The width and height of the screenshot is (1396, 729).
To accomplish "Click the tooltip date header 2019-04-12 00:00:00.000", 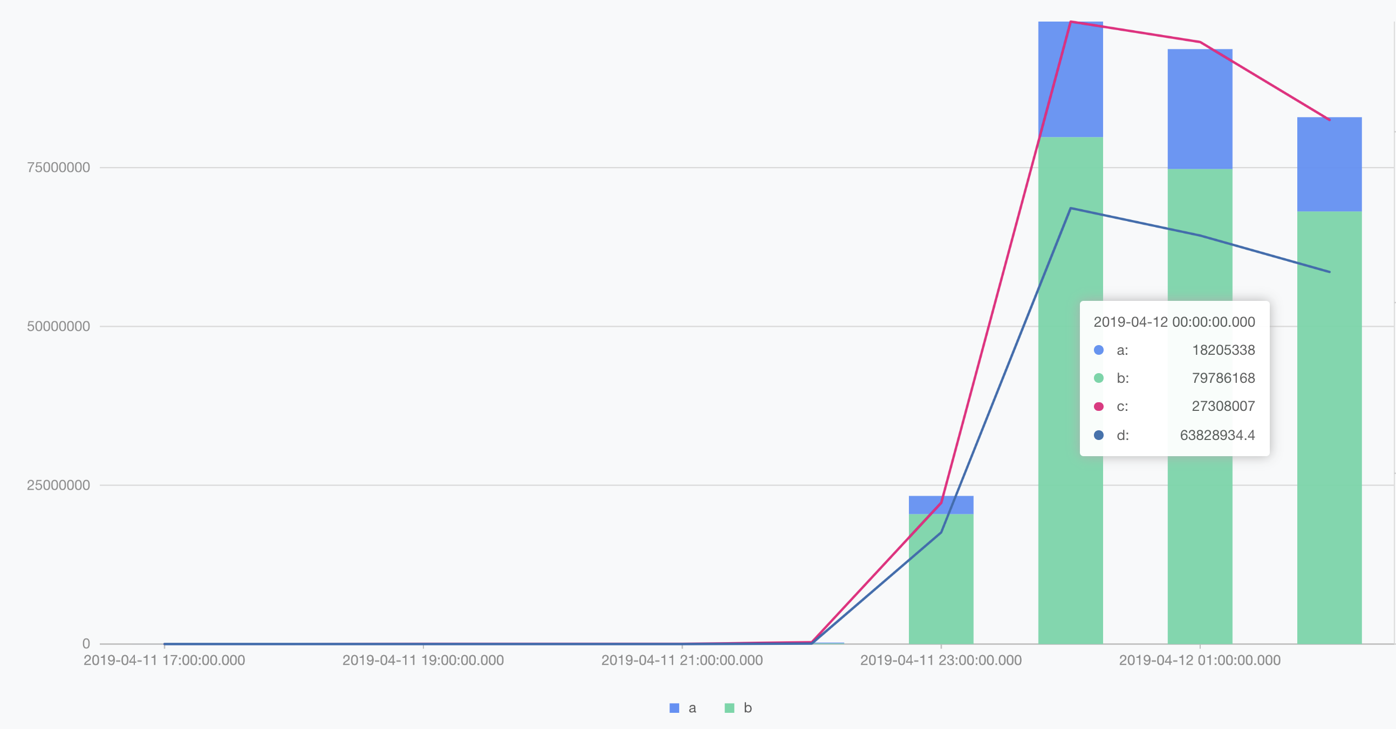I will 1174,322.
